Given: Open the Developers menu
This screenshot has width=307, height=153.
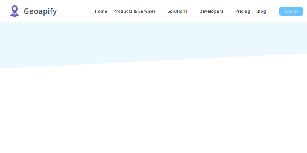Looking at the screenshot, I should click(x=211, y=11).
